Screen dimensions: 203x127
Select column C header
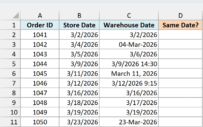point(129,15)
